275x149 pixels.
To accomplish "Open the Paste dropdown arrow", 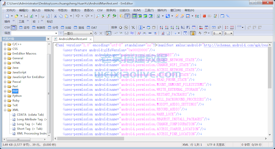I will tap(71, 16).
